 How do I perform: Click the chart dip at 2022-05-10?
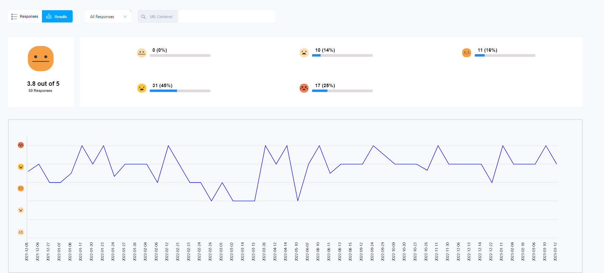(x=298, y=201)
